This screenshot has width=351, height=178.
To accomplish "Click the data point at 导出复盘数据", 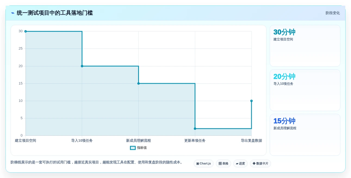I will pyautogui.click(x=251, y=101).
